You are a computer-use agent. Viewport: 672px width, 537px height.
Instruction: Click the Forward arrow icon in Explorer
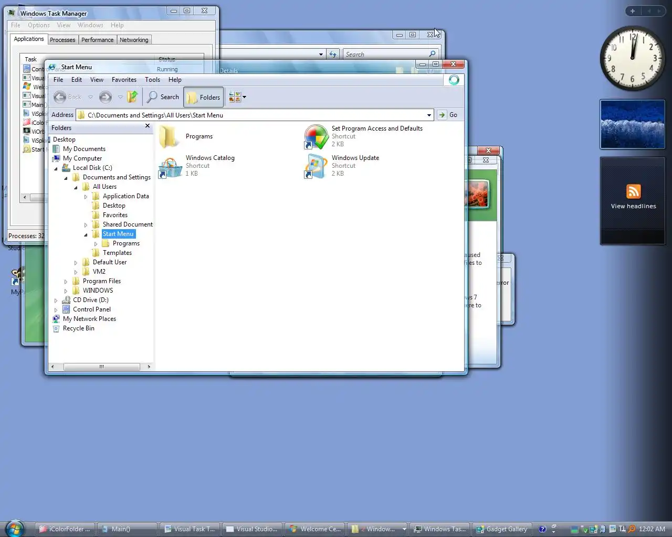(x=105, y=97)
